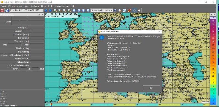219x107 pixels.
Task: Jump to Mo. on the timeline
Action: point(115,105)
